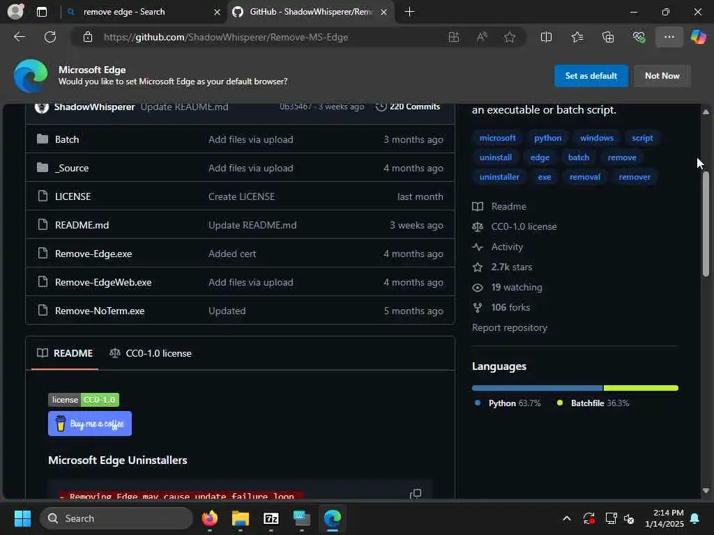This screenshot has width=714, height=535.
Task: Select the GitHub ShadowWhisperer browser tab
Action: click(311, 12)
